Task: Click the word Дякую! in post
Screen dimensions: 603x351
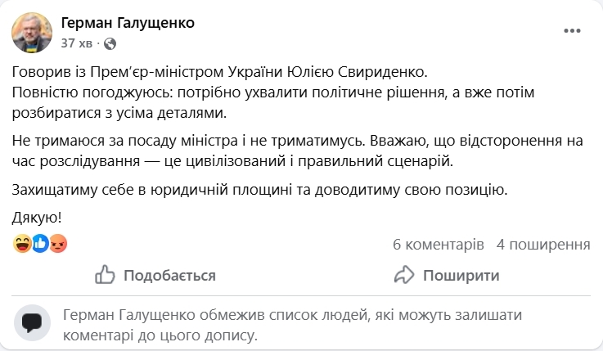Action: 38,218
